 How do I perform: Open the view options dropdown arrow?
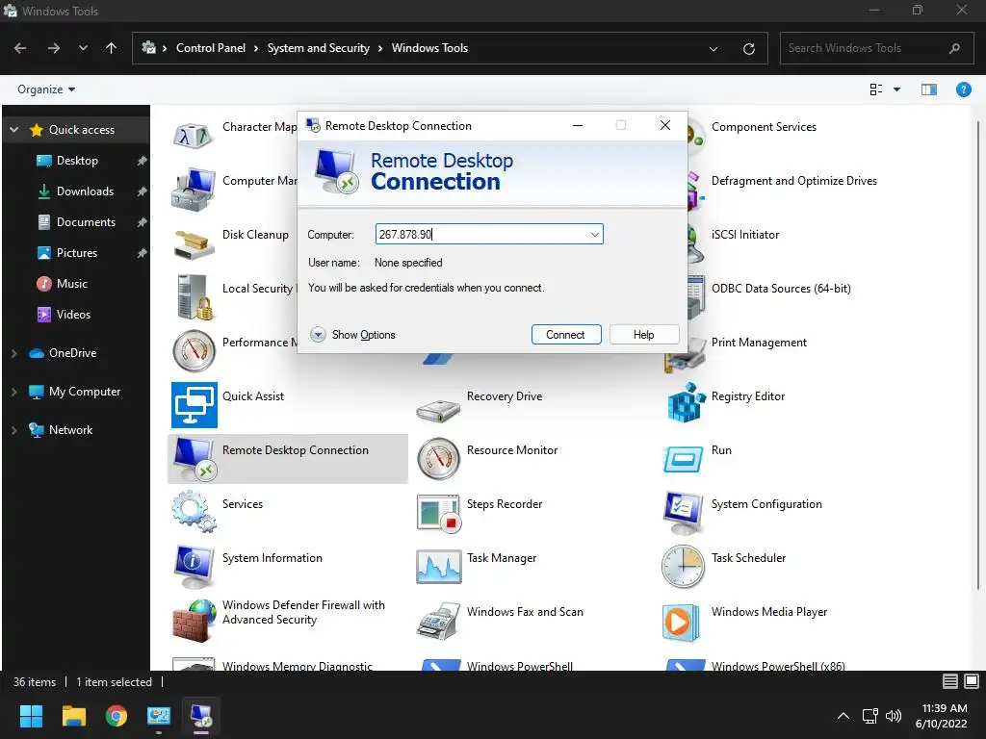pos(896,89)
